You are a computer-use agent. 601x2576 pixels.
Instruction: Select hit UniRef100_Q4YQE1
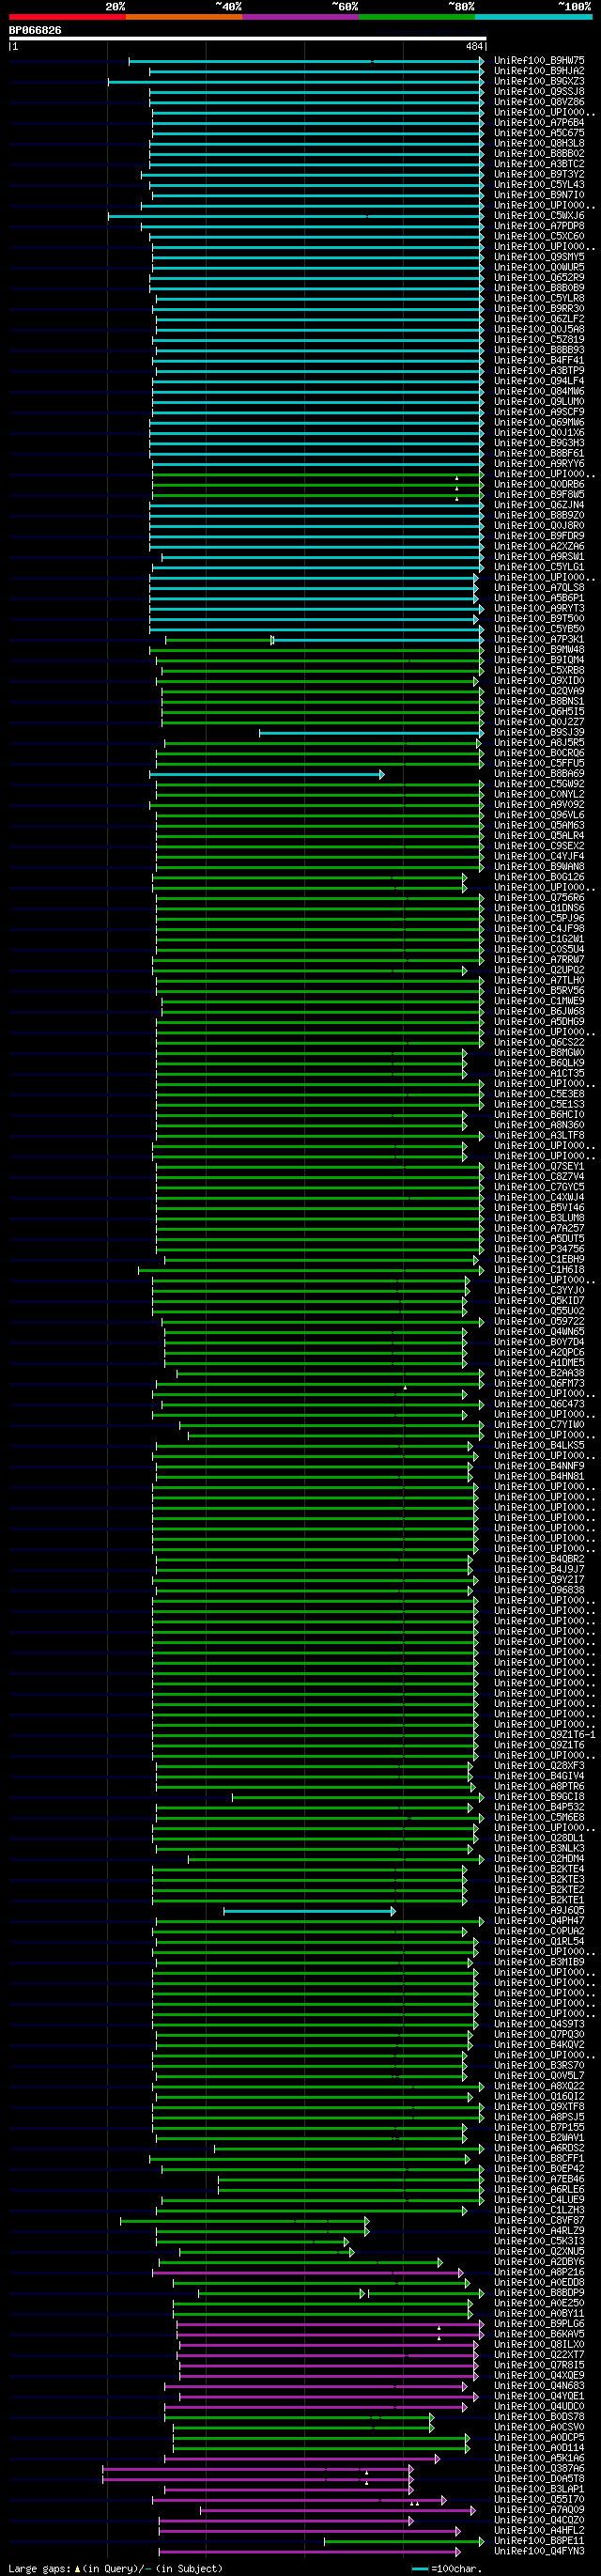click(x=539, y=2396)
